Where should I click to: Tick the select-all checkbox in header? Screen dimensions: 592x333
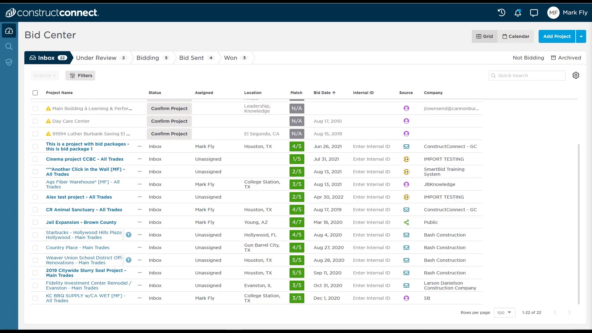35,93
